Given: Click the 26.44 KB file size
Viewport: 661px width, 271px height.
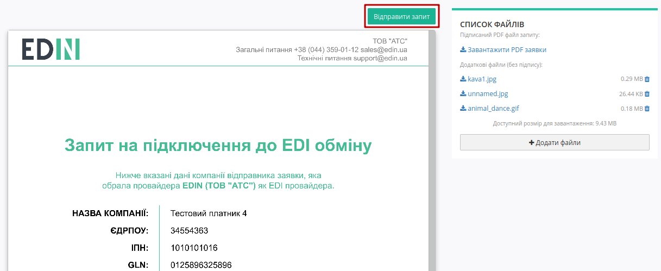Looking at the screenshot, I should (x=631, y=93).
